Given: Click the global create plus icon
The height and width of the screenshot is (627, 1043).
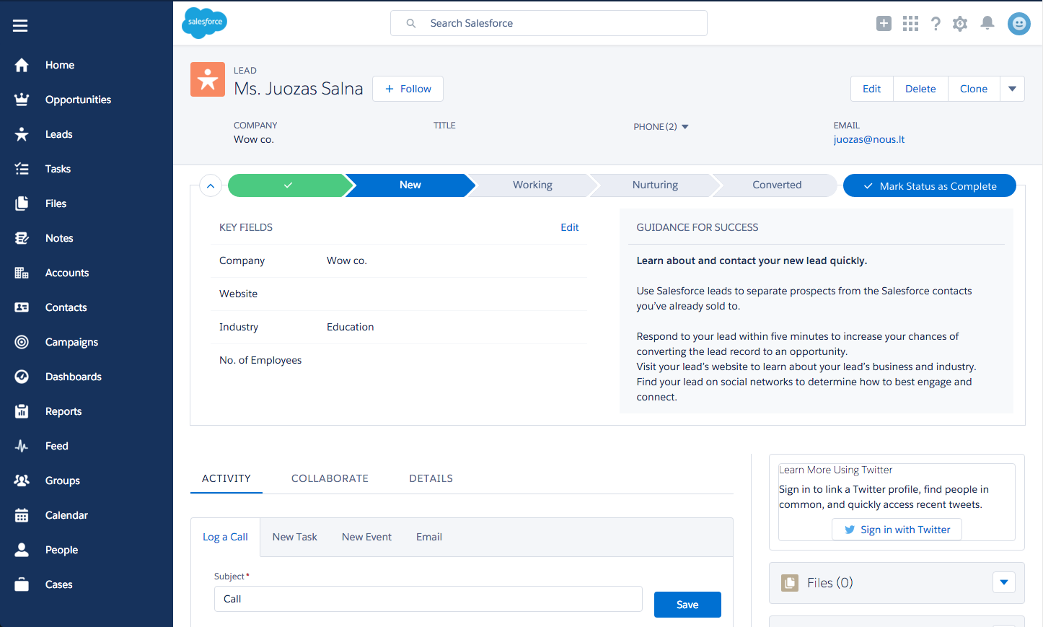Looking at the screenshot, I should (884, 24).
